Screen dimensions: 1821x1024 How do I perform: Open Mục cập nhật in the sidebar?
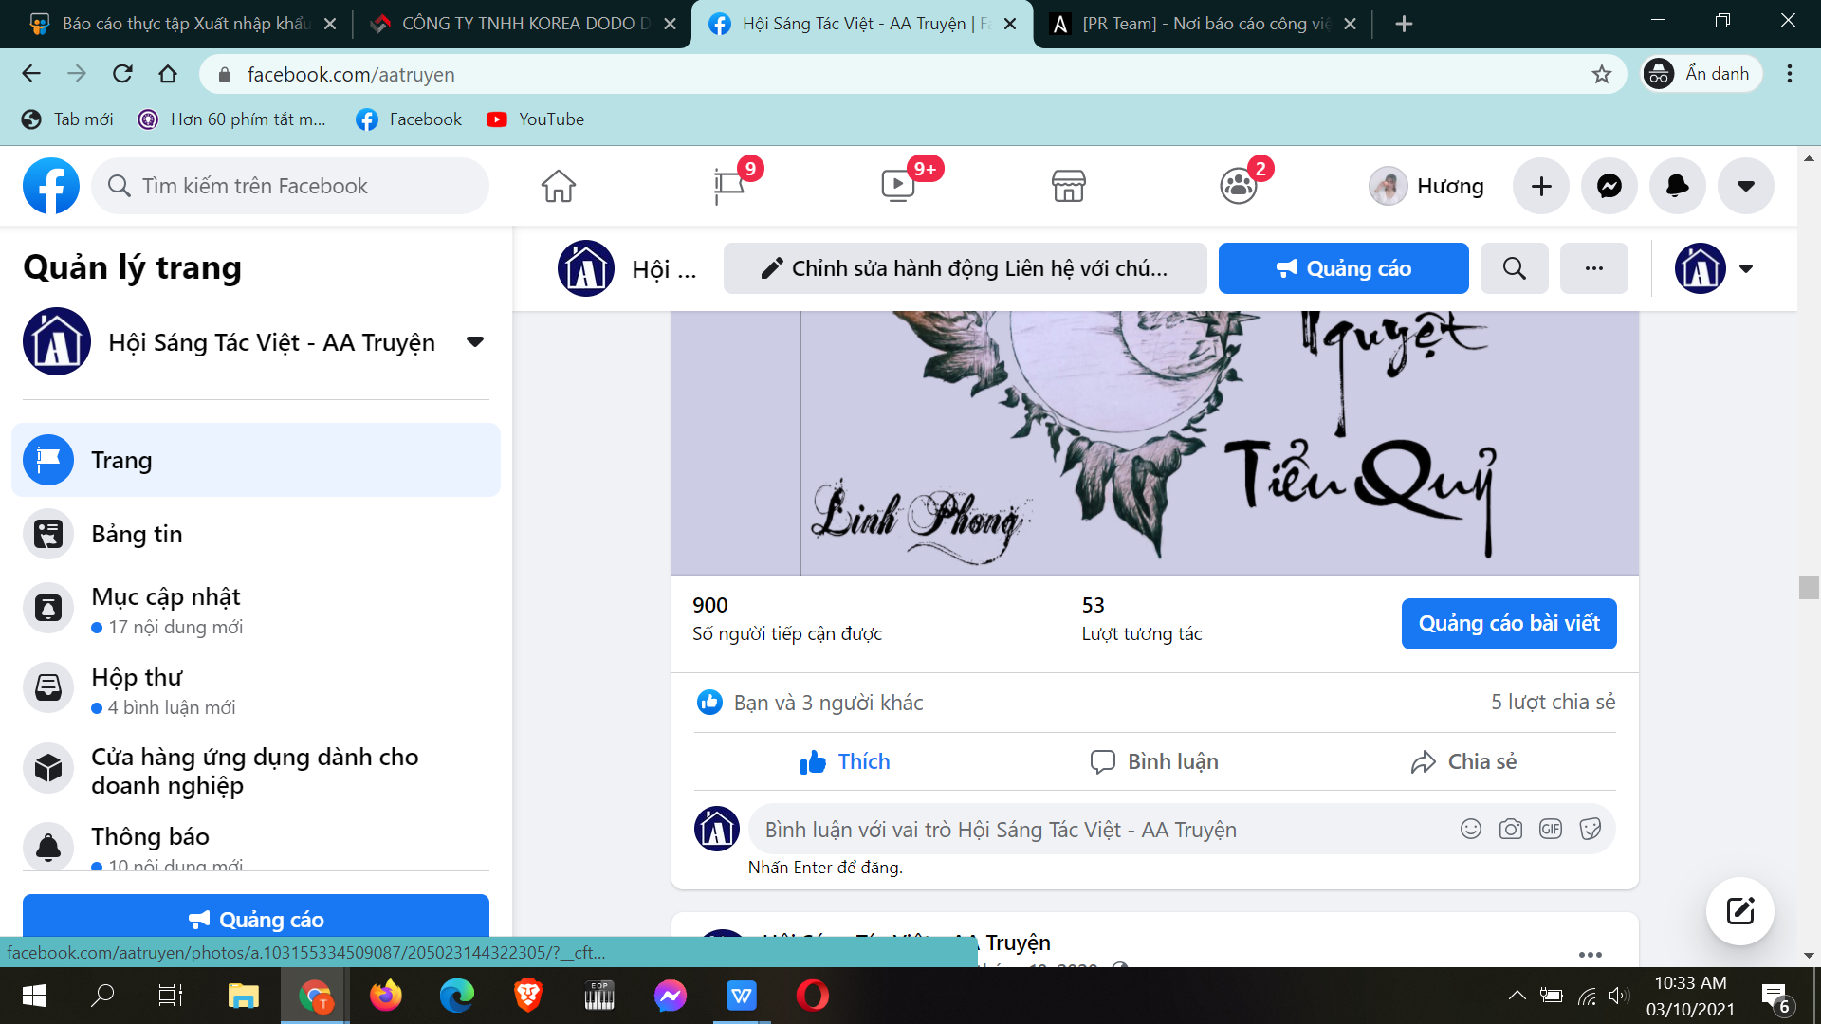256,611
